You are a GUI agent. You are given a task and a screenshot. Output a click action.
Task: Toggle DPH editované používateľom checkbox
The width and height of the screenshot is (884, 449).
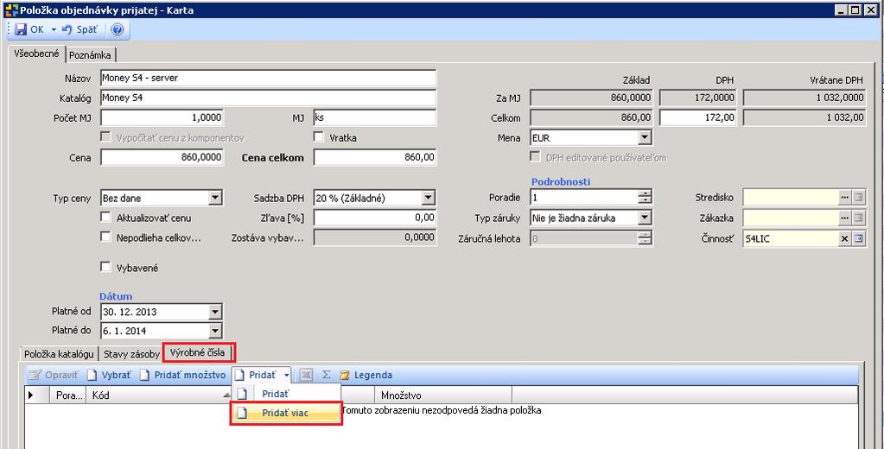click(535, 157)
